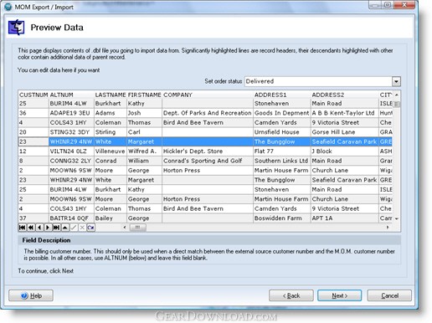The width and height of the screenshot is (432, 323).
Task: Click the LASTNAME column header
Action: coord(111,95)
